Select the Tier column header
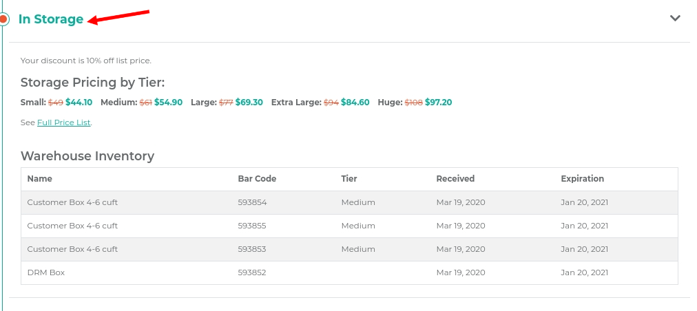The image size is (697, 311). (x=349, y=179)
